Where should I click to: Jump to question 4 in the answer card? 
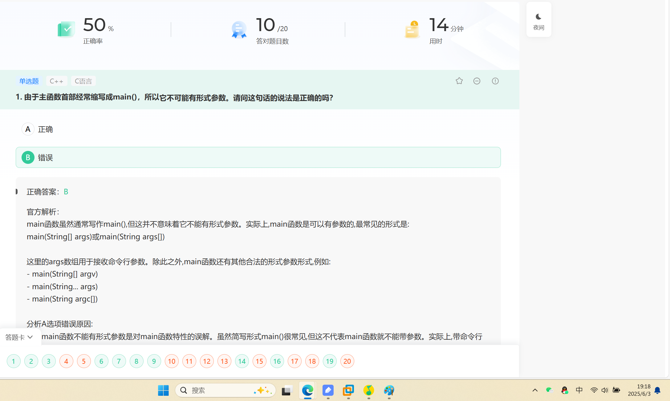(x=66, y=361)
